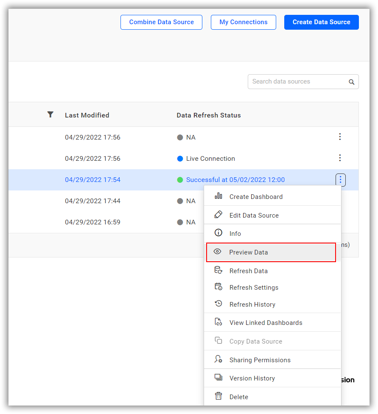Click Data Refresh Status column header

(x=209, y=115)
